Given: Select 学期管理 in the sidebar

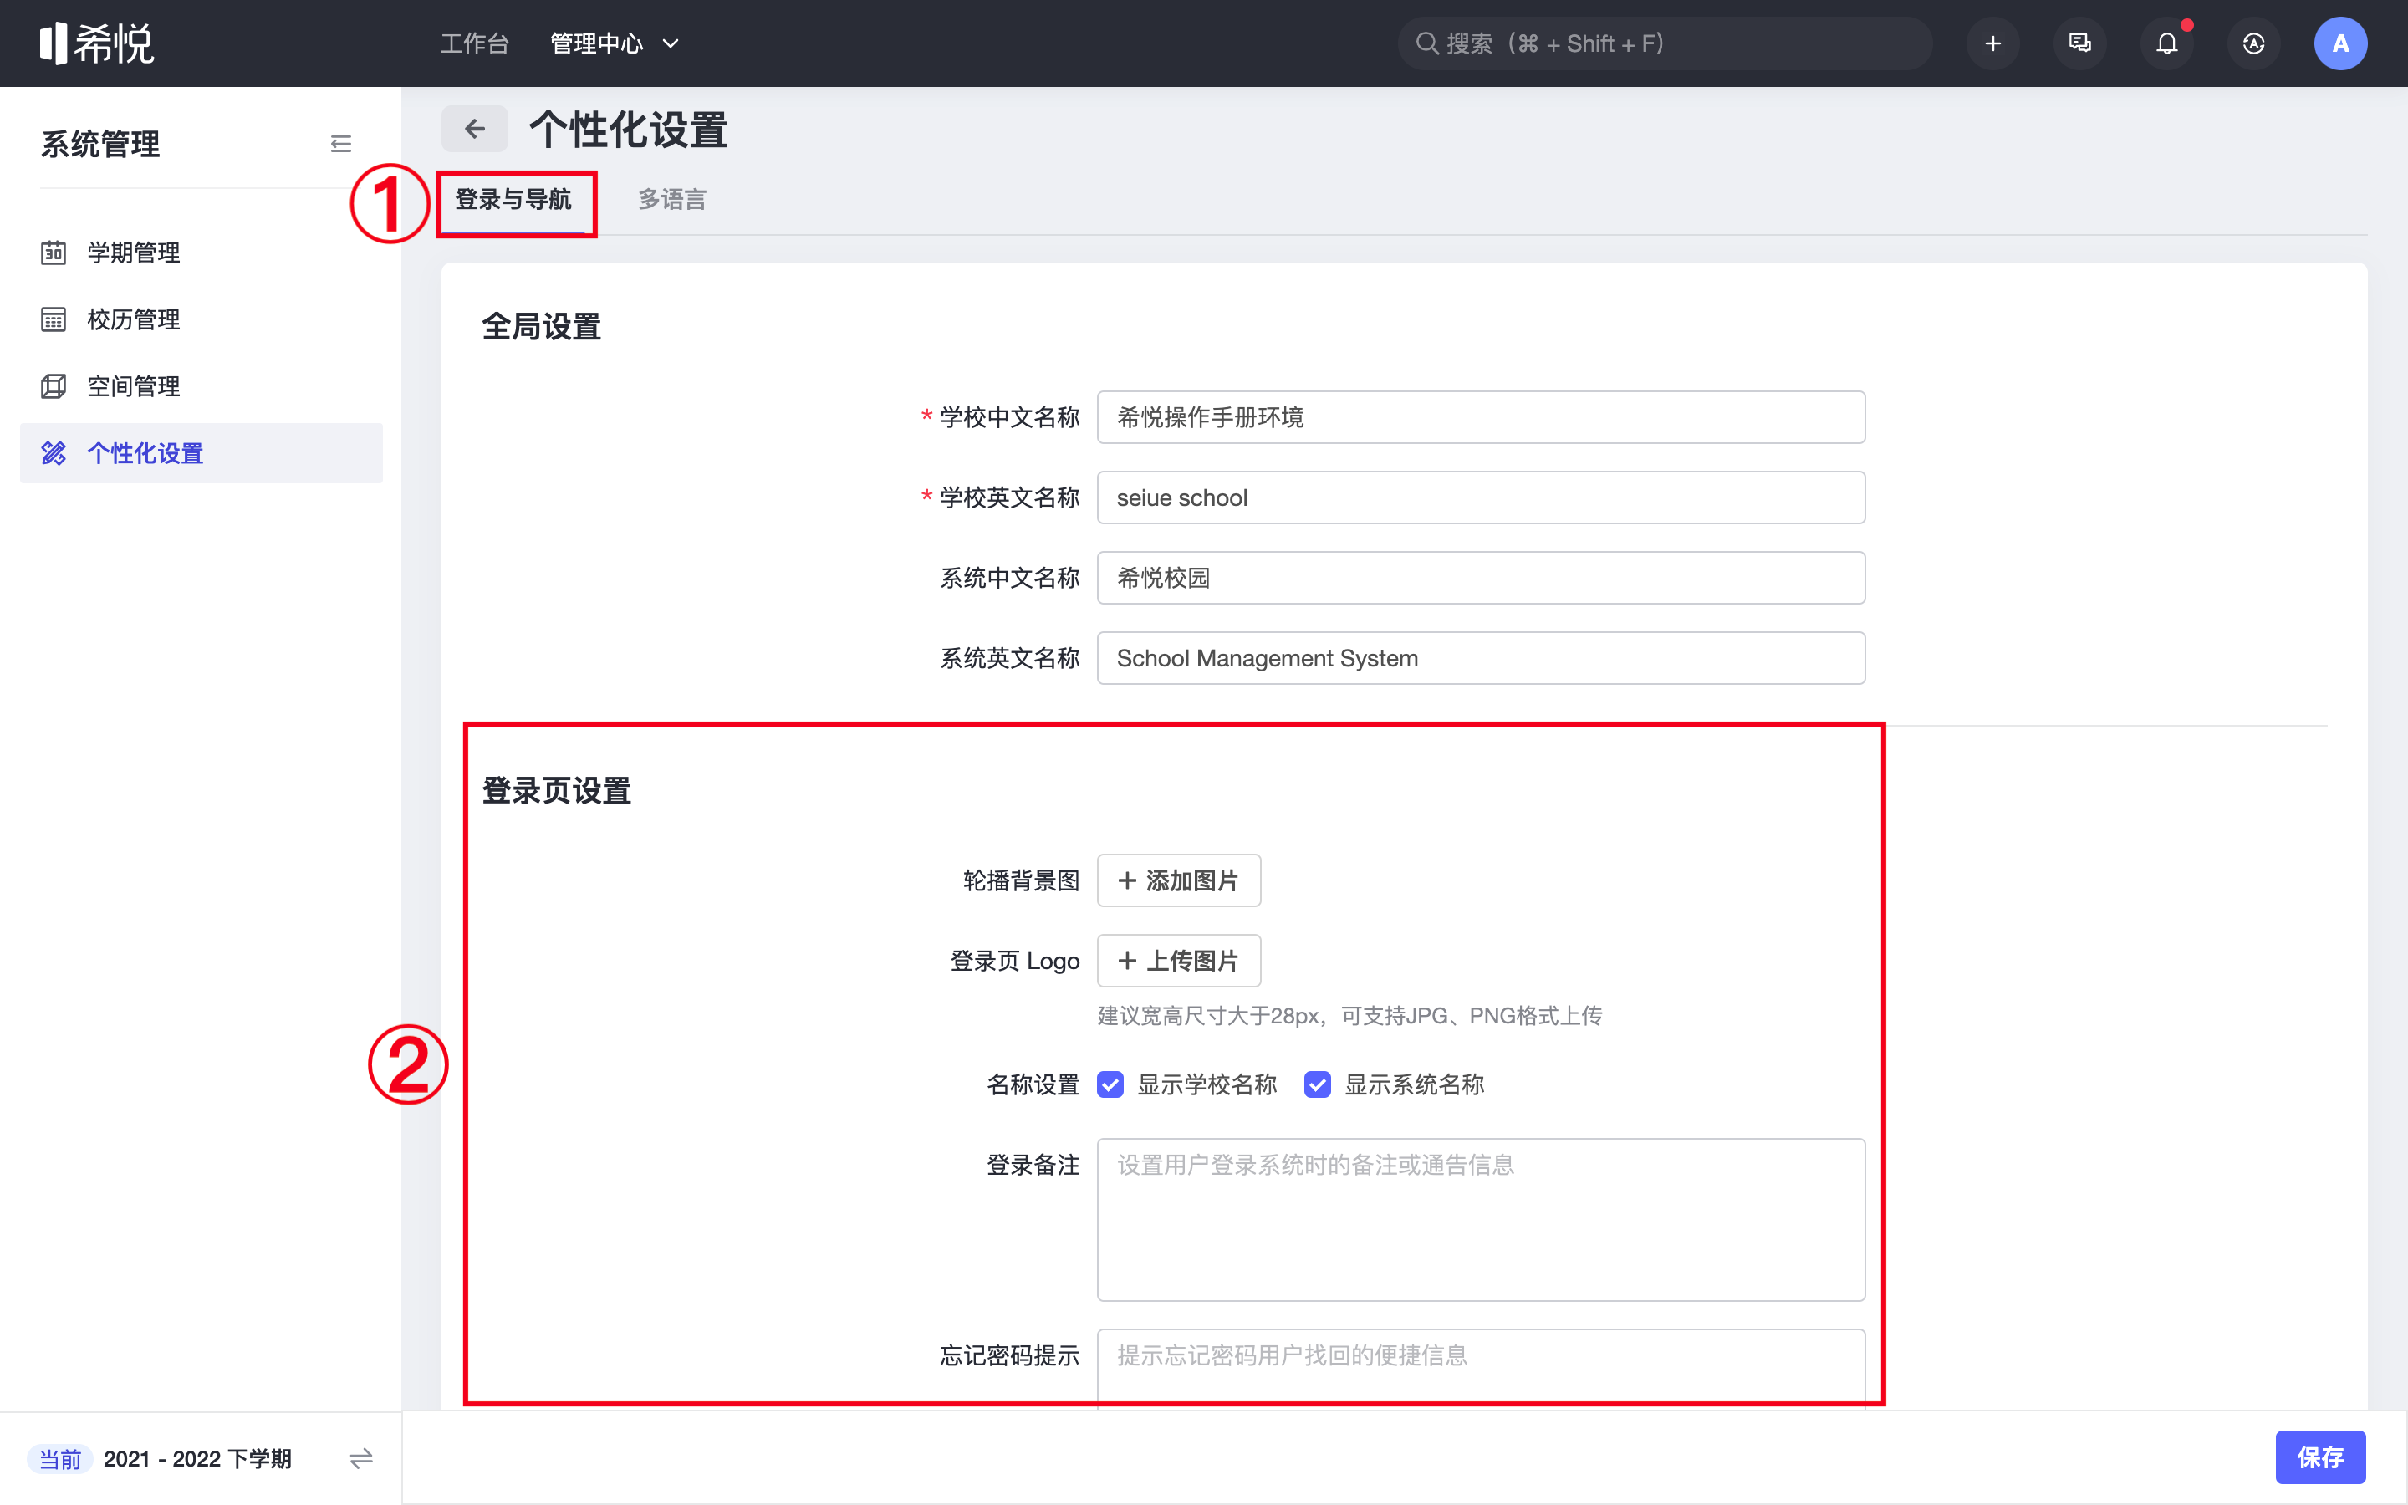Looking at the screenshot, I should (133, 253).
